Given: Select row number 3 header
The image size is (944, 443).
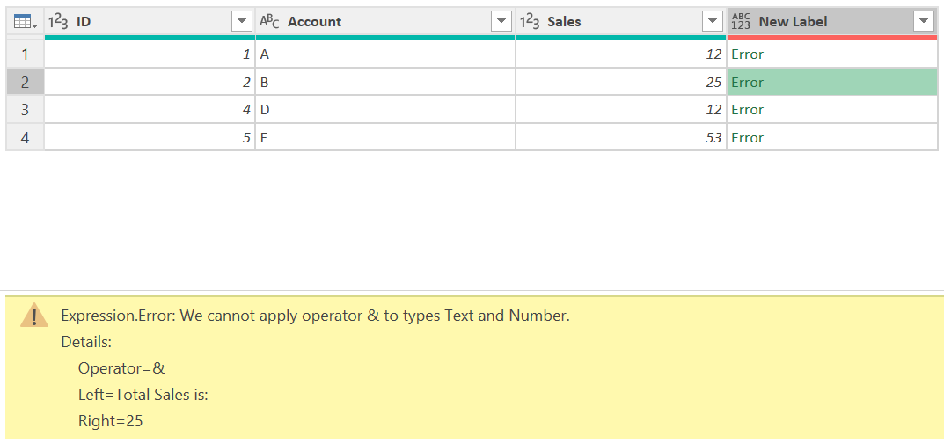Looking at the screenshot, I should point(25,110).
